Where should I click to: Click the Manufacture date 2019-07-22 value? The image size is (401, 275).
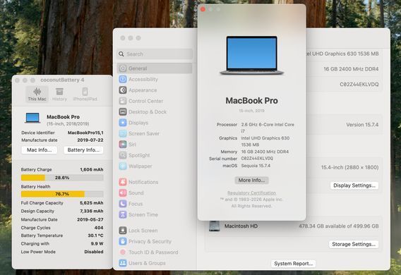tap(90, 140)
